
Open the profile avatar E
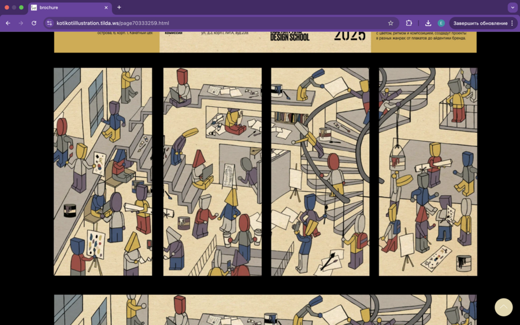coord(441,23)
